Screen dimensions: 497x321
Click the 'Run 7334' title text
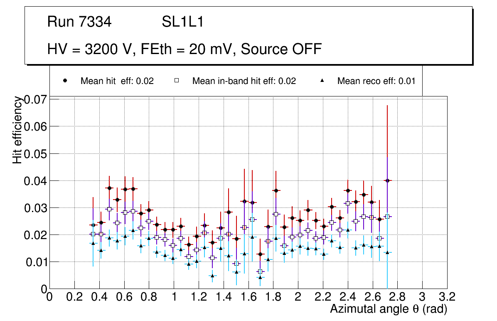point(79,22)
